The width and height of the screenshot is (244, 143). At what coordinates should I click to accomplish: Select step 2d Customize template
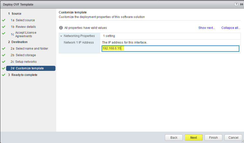(x=31, y=68)
